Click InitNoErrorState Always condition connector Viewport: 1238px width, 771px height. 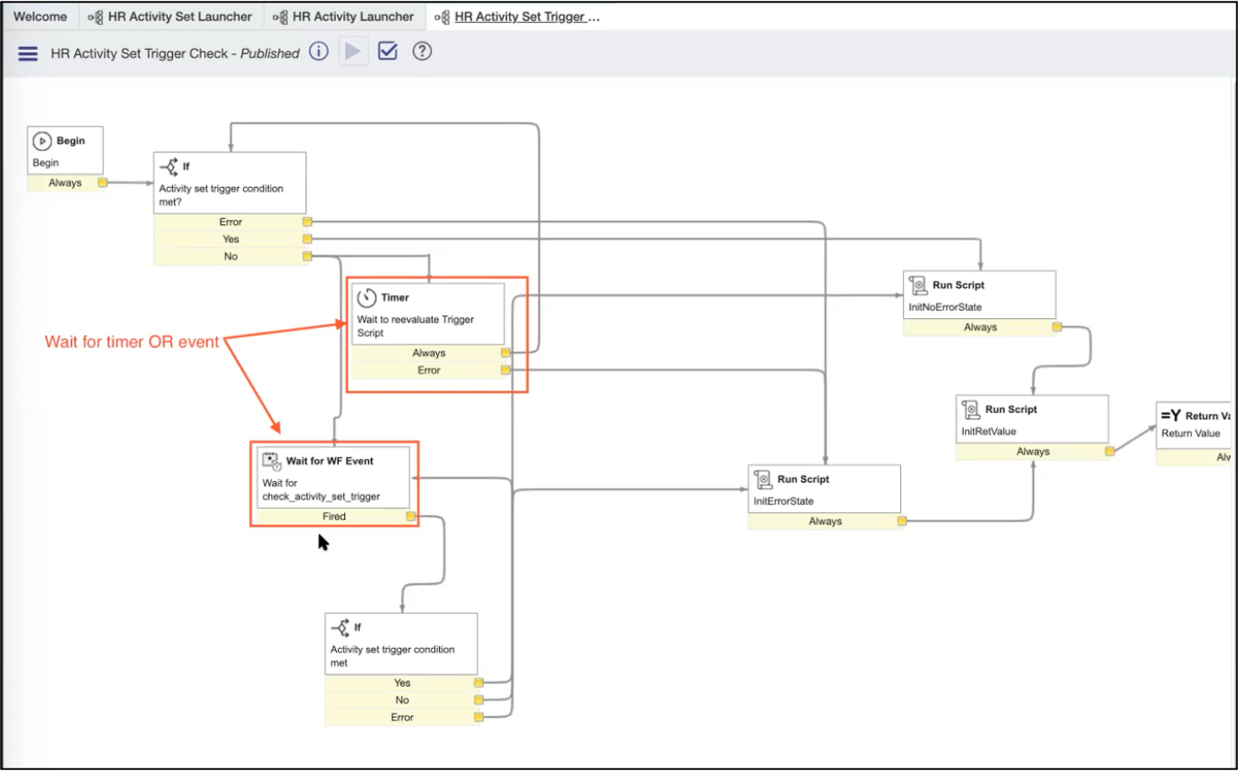(1057, 327)
